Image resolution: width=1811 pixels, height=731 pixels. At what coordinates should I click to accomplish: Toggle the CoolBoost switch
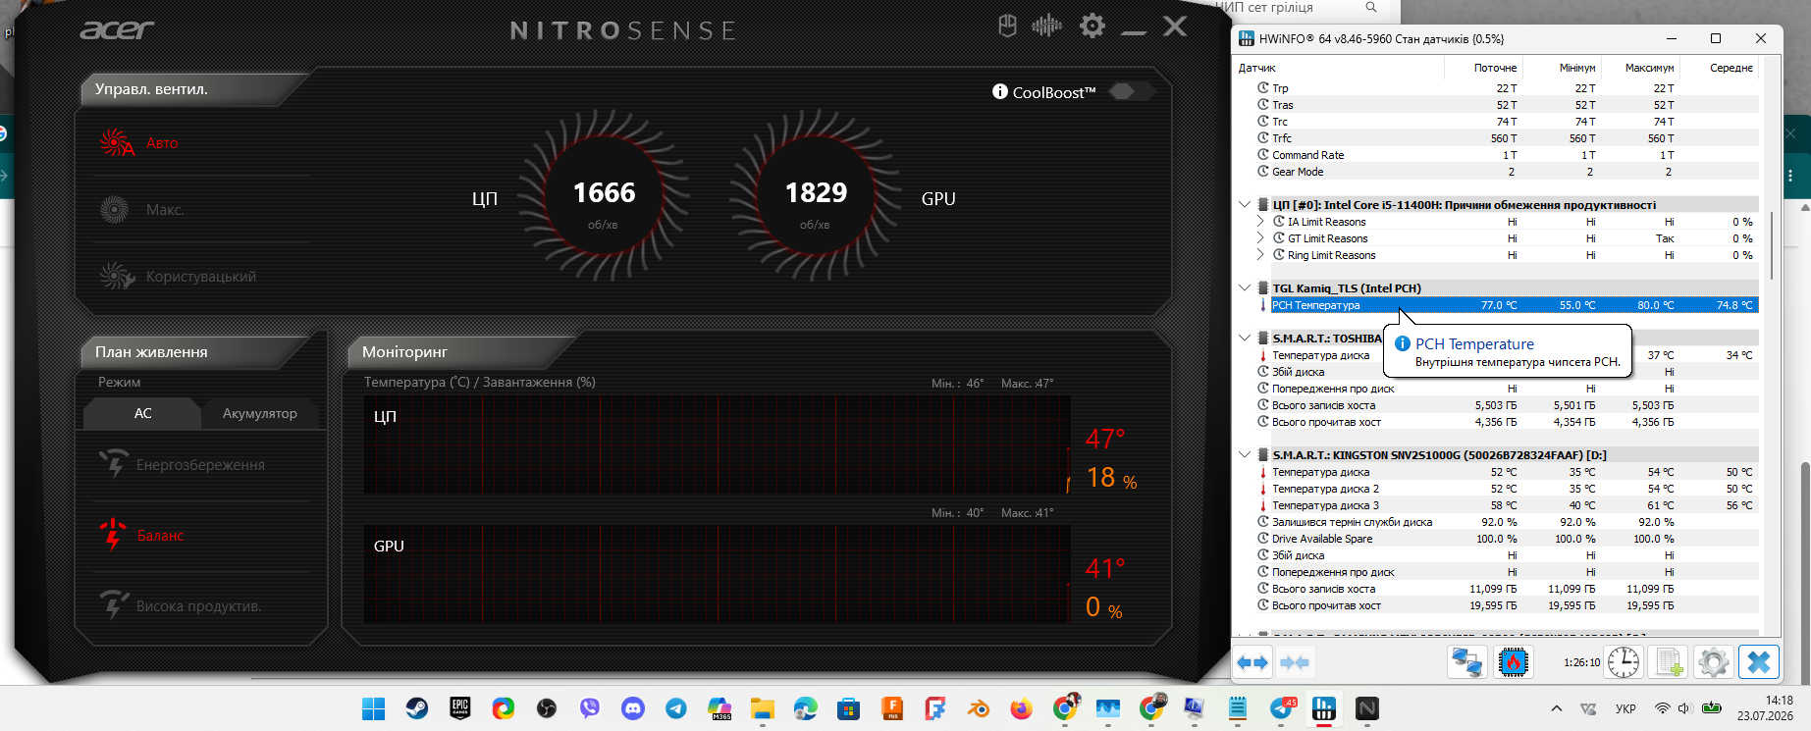[x=1131, y=91]
